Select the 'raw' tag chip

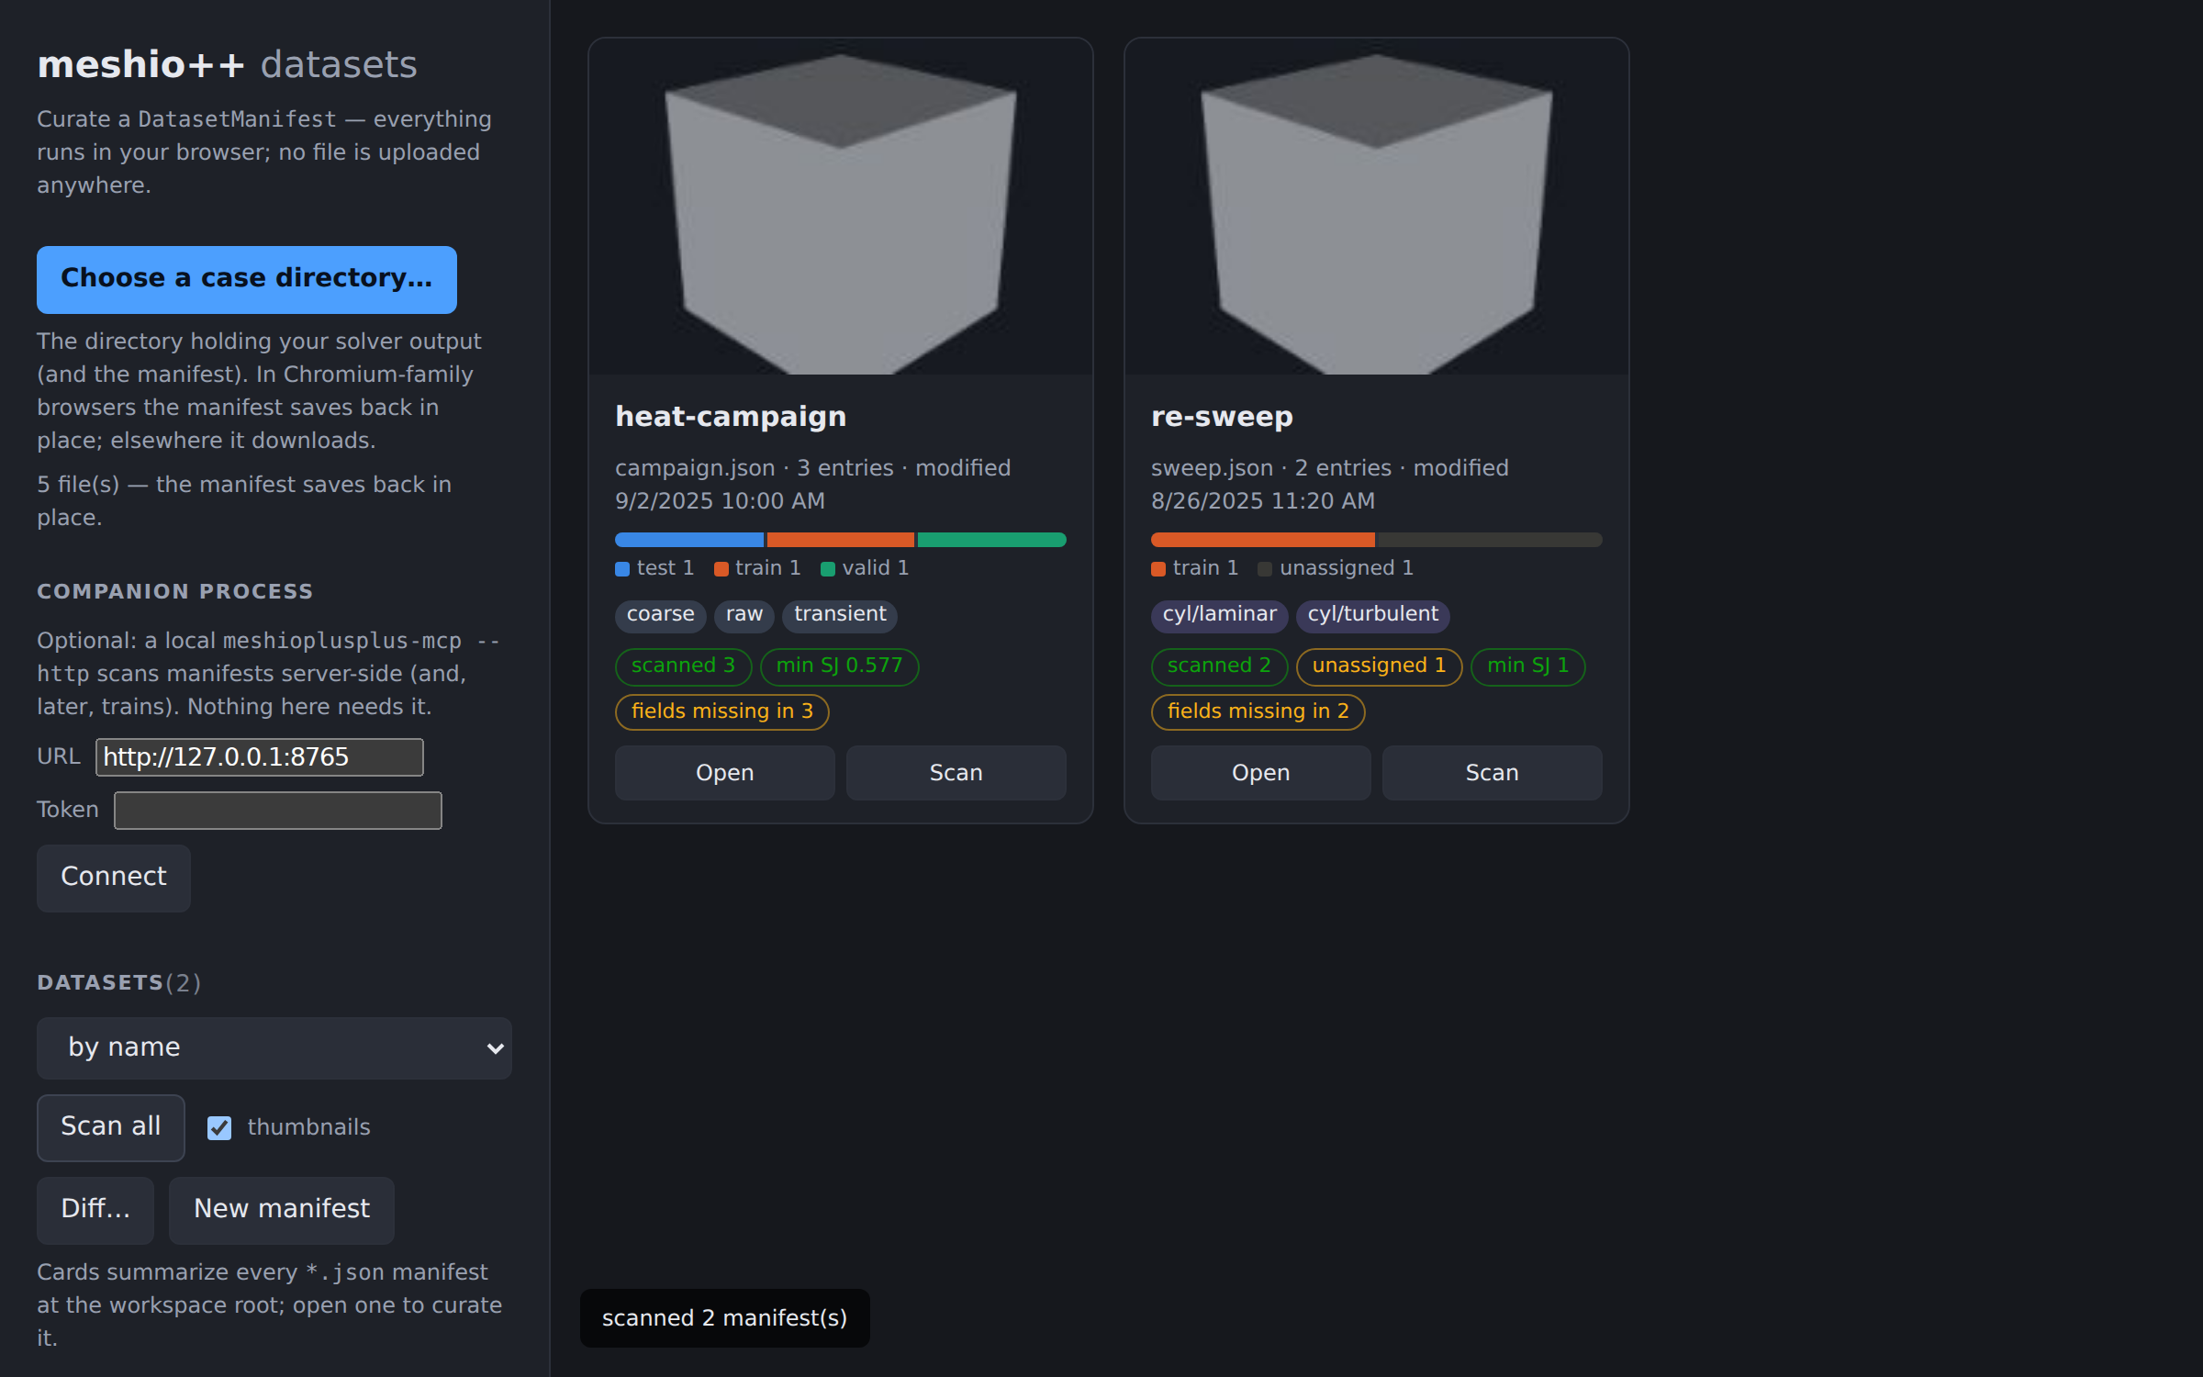pos(744,615)
